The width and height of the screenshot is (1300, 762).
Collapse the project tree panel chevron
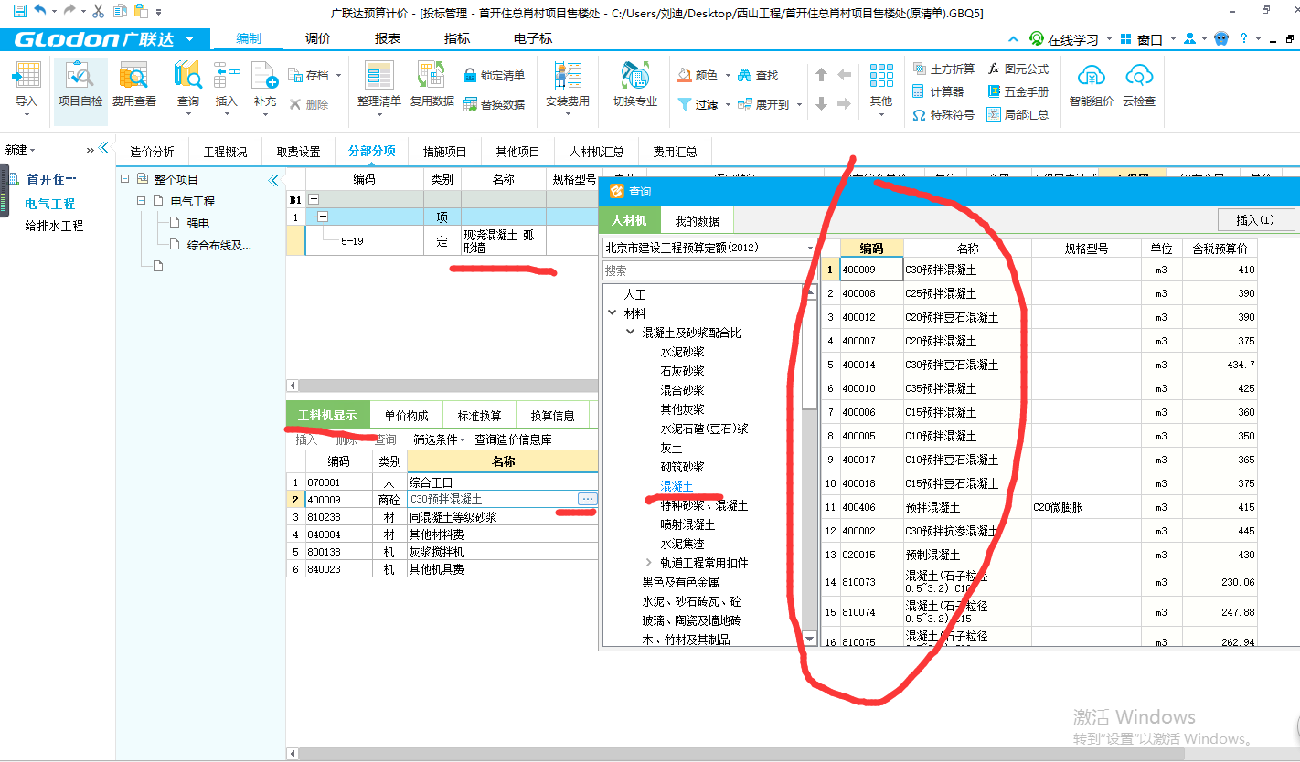tap(272, 180)
